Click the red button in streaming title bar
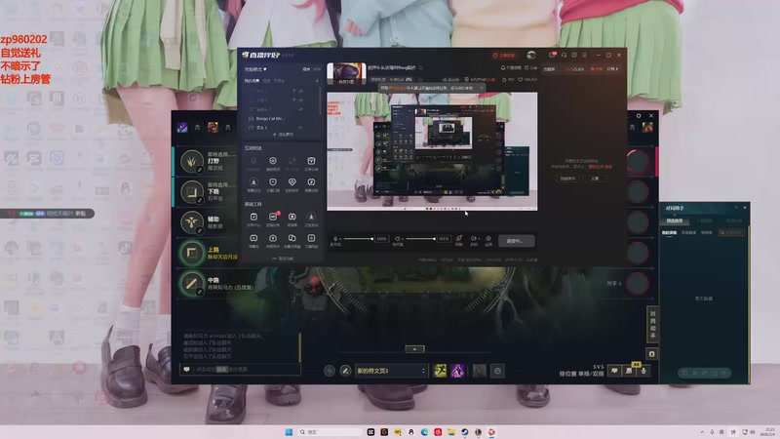 click(x=504, y=55)
